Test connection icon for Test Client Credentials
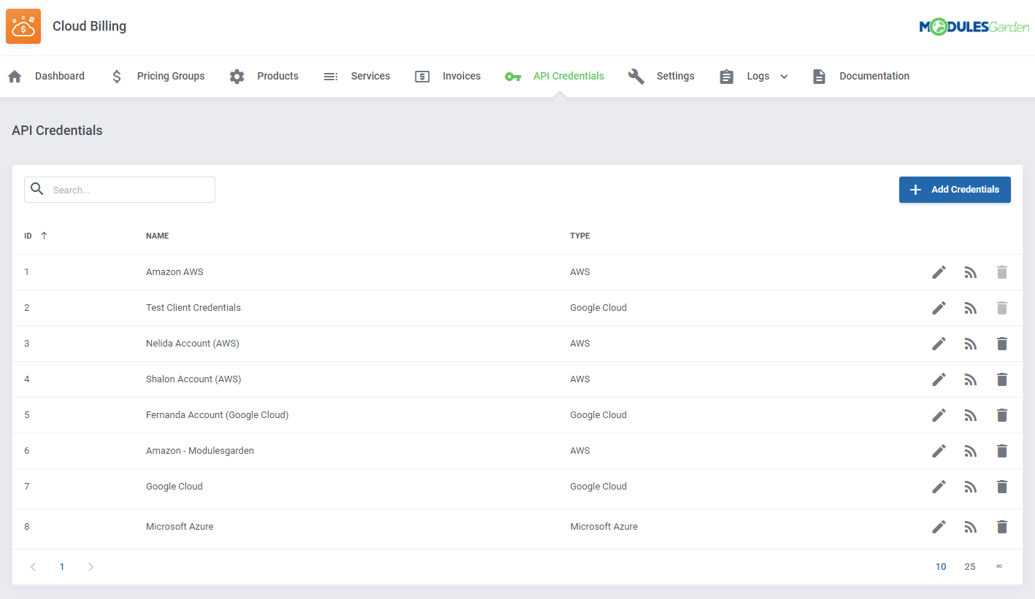The image size is (1035, 599). (x=970, y=308)
